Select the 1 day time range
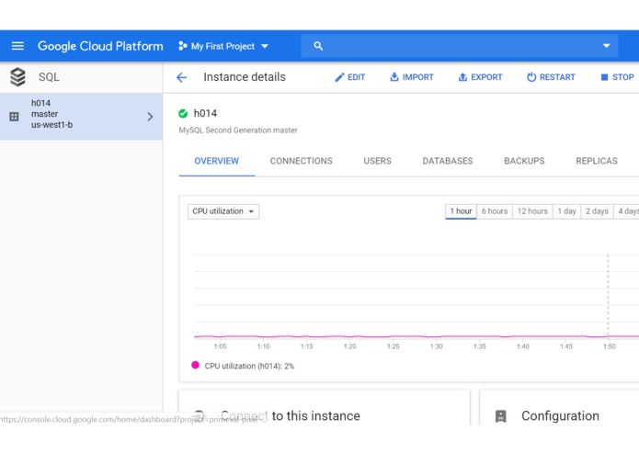Viewport: 639px width, 454px height. 566,211
